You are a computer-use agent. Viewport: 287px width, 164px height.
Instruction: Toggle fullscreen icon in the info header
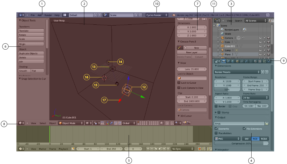(268, 15)
